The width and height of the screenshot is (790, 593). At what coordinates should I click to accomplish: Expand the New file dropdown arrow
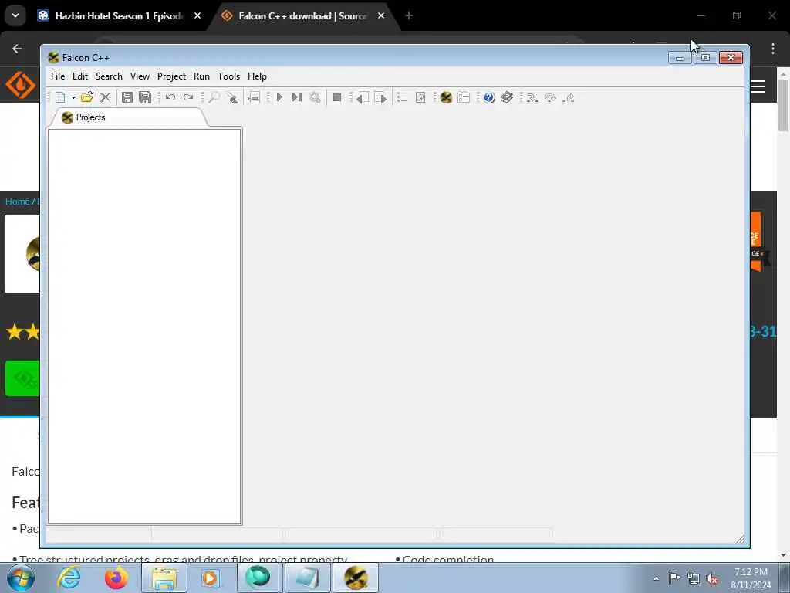[73, 98]
